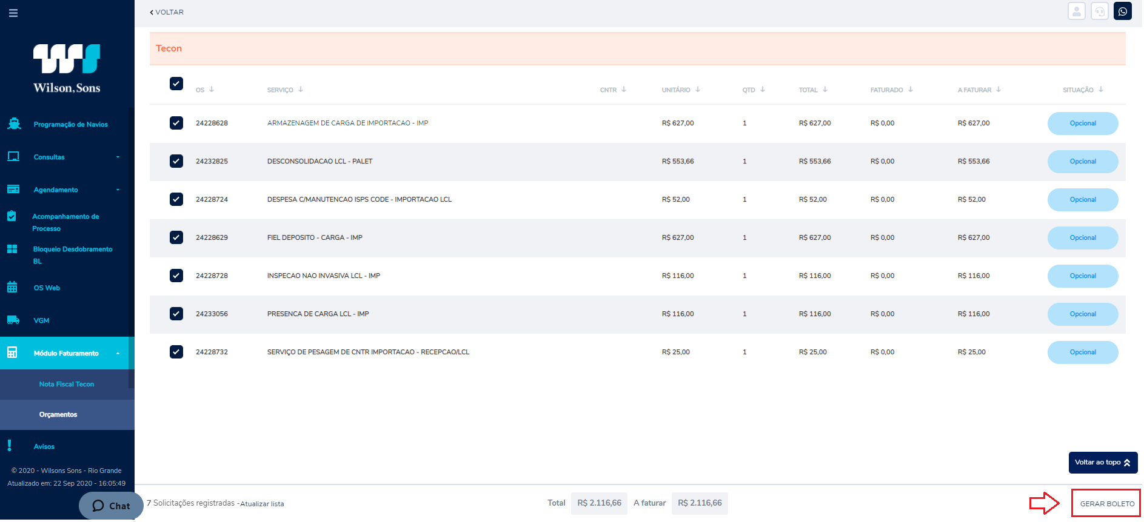
Task: Sort by Serviço column arrow
Action: click(301, 89)
